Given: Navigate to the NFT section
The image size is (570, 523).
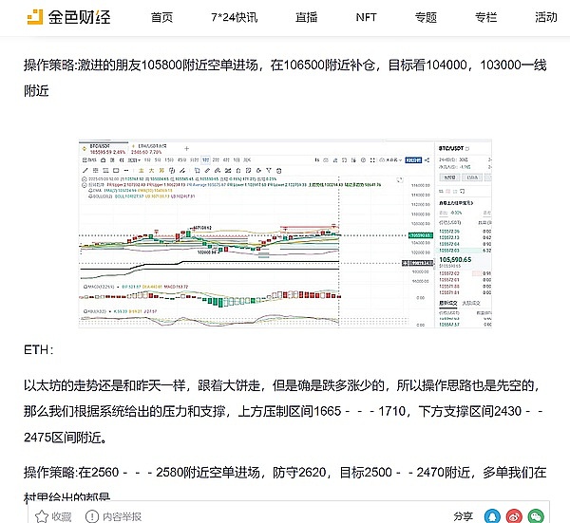Looking at the screenshot, I should click(366, 17).
